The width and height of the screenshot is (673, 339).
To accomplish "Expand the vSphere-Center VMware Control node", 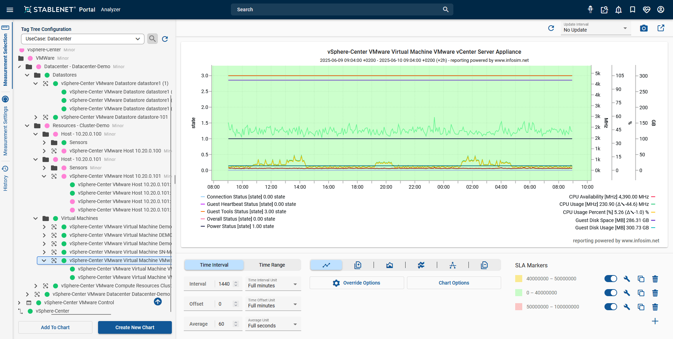I will pos(19,302).
